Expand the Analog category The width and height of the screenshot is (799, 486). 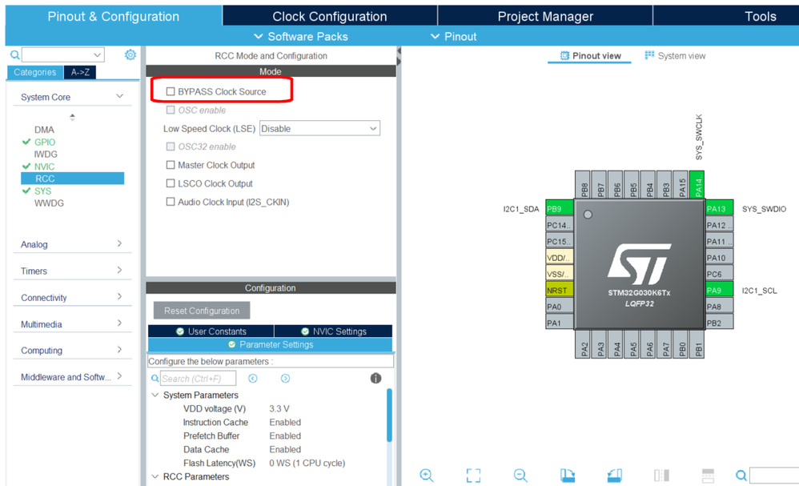[x=120, y=243]
